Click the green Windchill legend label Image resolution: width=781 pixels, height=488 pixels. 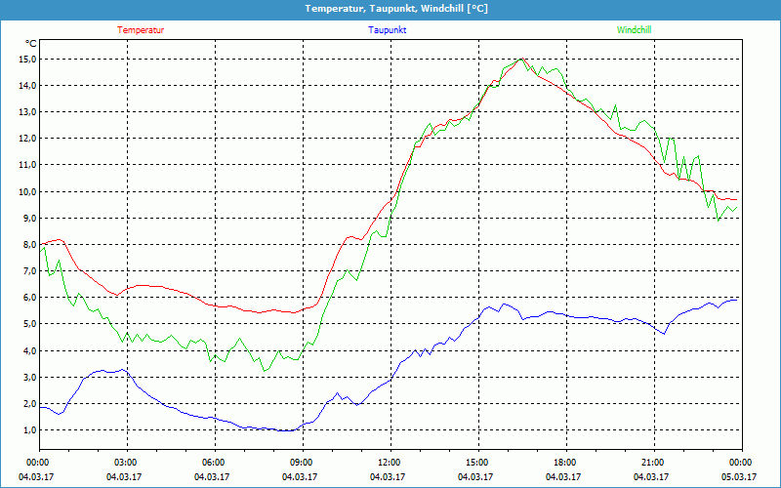pos(634,30)
